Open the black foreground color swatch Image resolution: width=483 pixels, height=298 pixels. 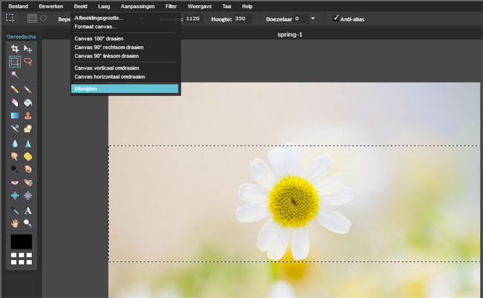pyautogui.click(x=22, y=242)
